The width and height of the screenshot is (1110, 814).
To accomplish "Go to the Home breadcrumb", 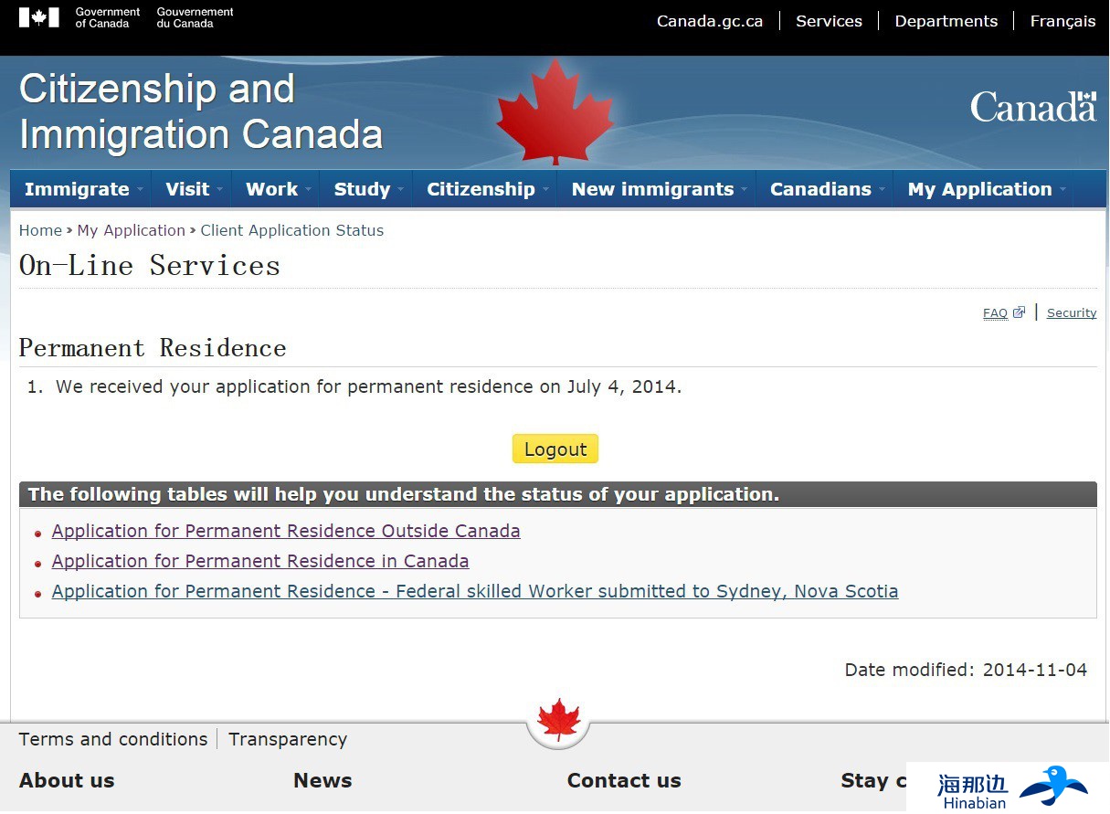I will coord(40,230).
